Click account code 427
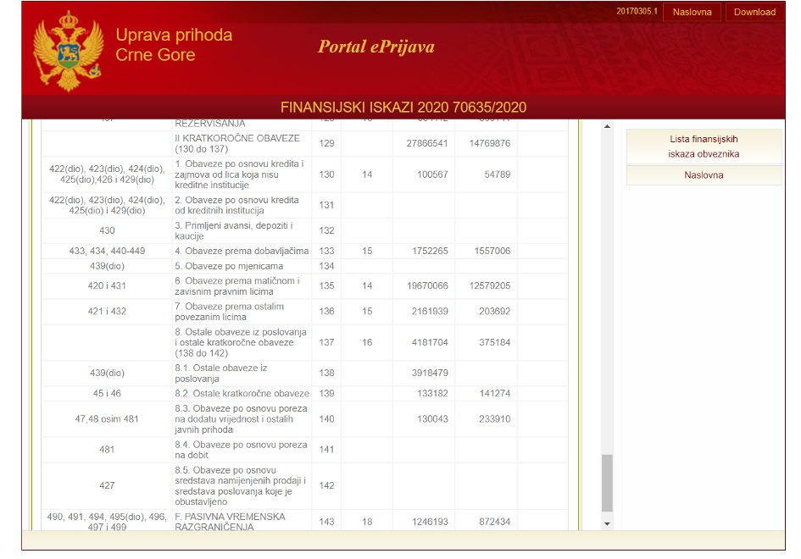 click(x=107, y=485)
